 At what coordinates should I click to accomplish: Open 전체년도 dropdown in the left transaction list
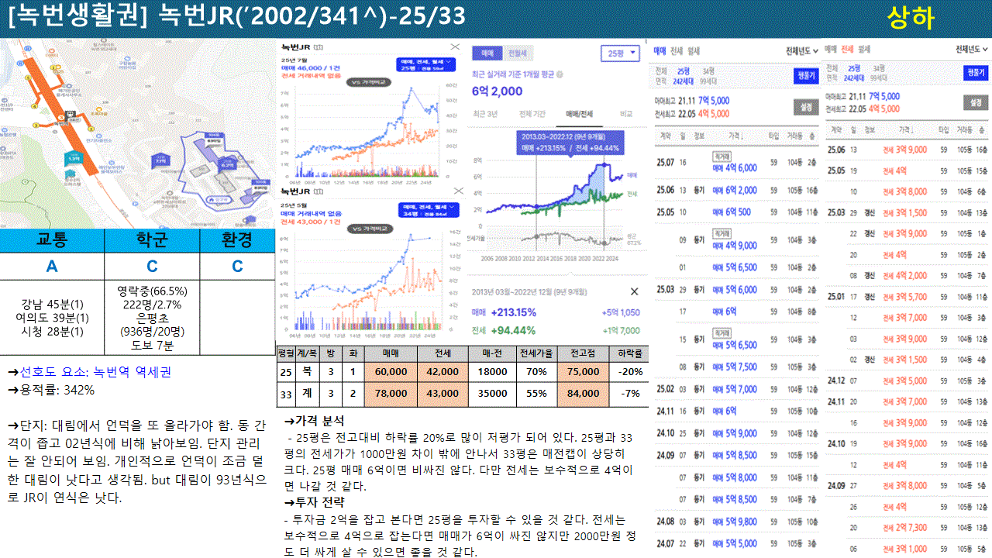[x=801, y=51]
